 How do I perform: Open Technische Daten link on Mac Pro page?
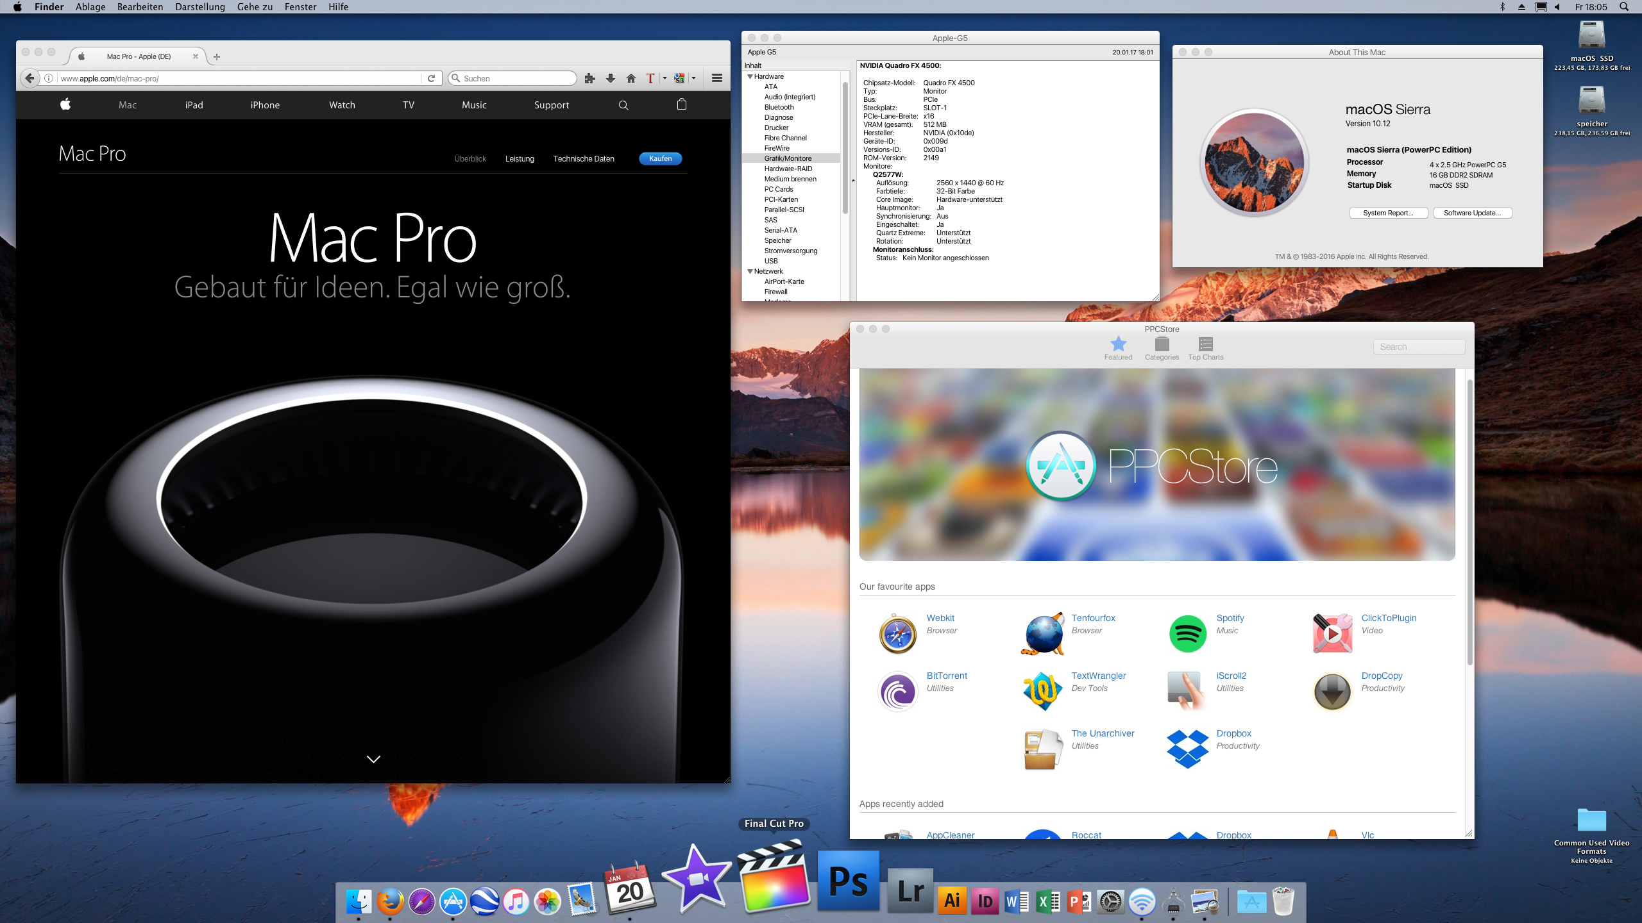[x=584, y=159]
